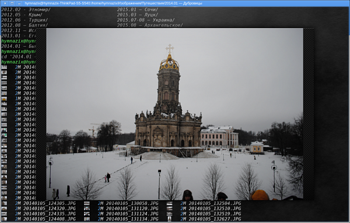This screenshot has width=350, height=223.
Task: Click the 2012.02 - Этномир/ directory entry
Action: click(26, 9)
